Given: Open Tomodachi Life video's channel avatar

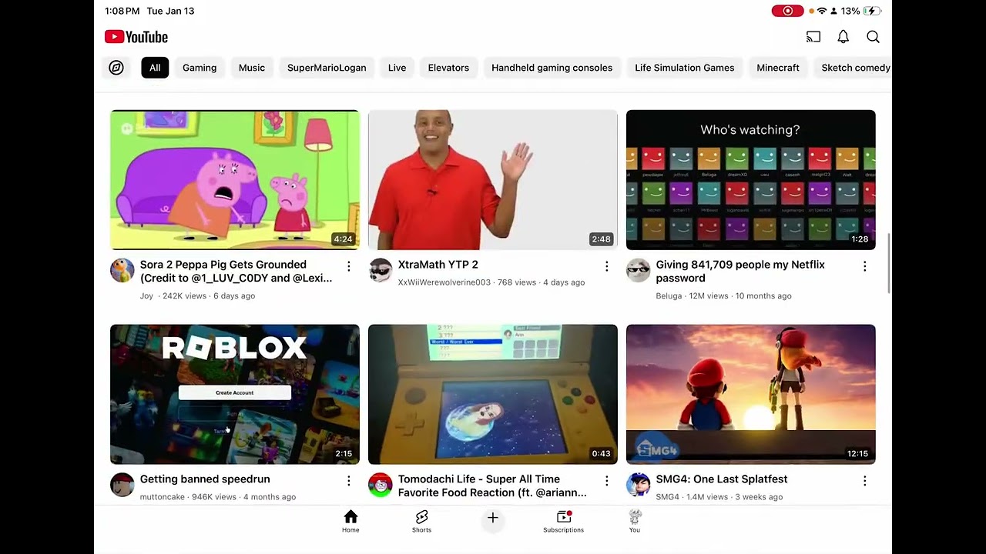Looking at the screenshot, I should pos(381,485).
